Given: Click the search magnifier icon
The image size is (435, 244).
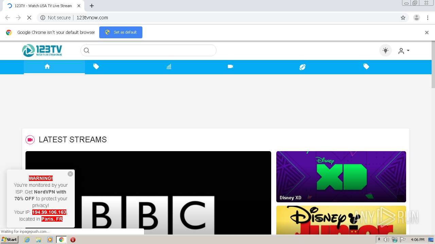Looking at the screenshot, I should point(87,50).
